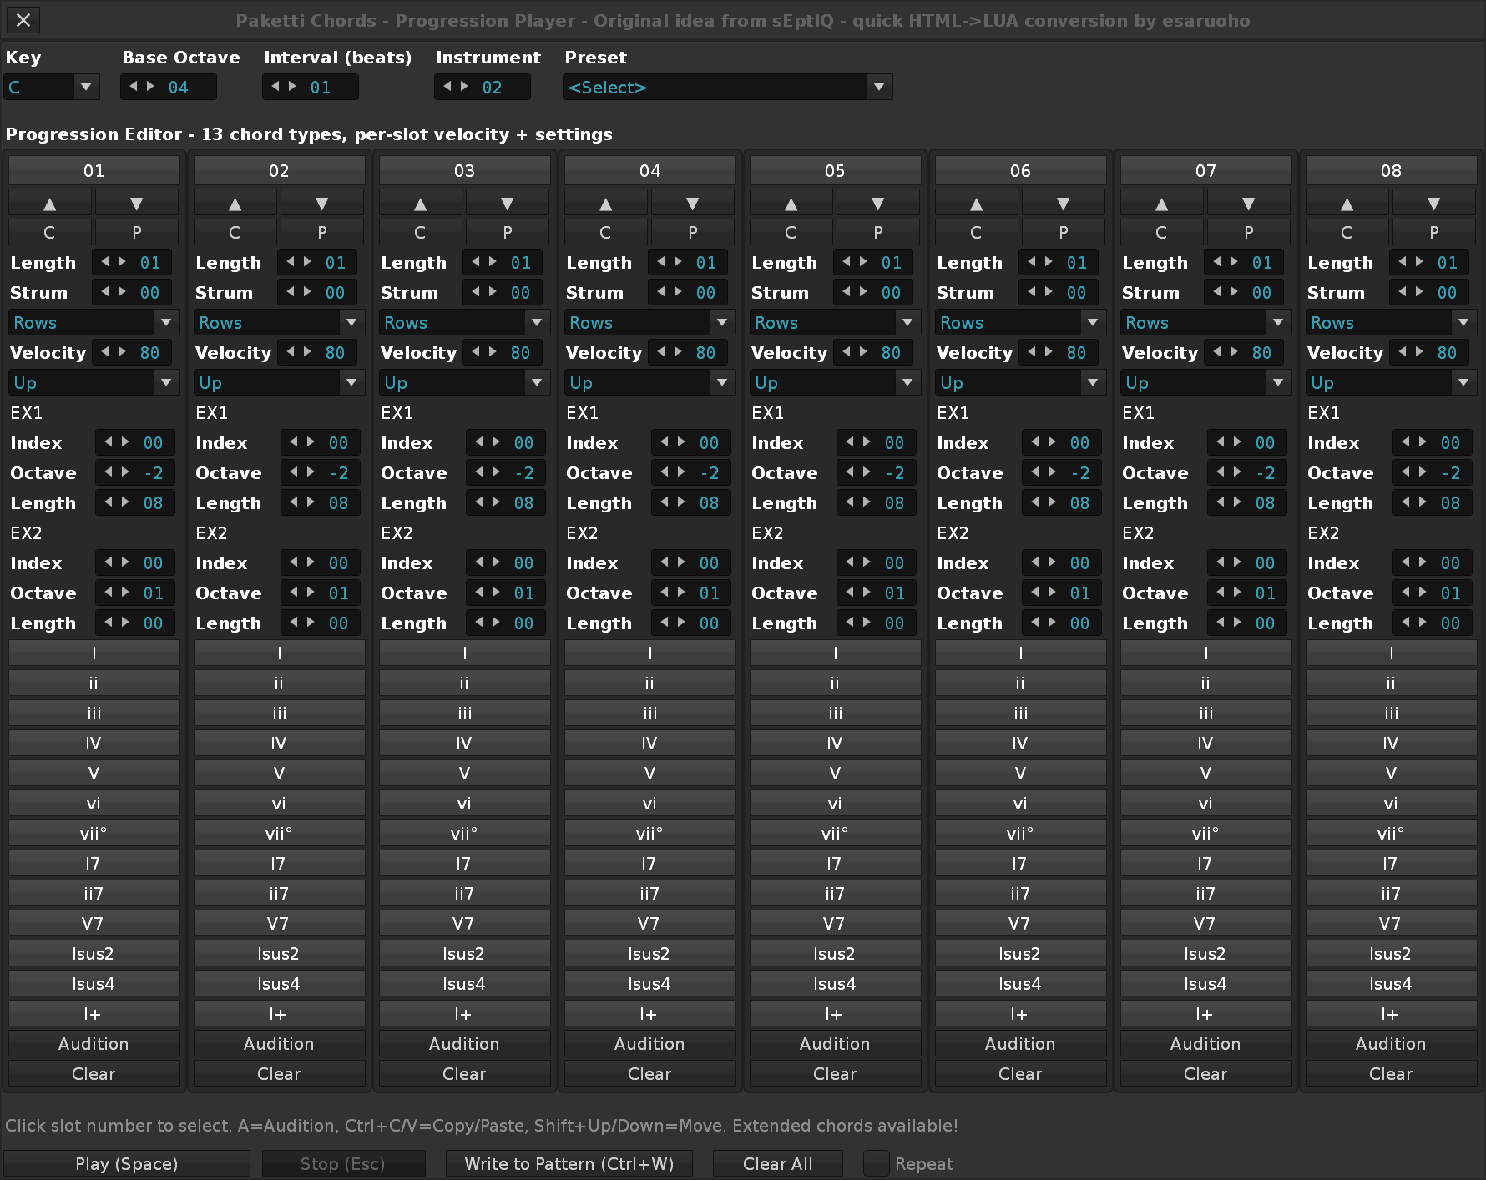Select slot number 01
The width and height of the screenshot is (1486, 1180).
coord(94,170)
